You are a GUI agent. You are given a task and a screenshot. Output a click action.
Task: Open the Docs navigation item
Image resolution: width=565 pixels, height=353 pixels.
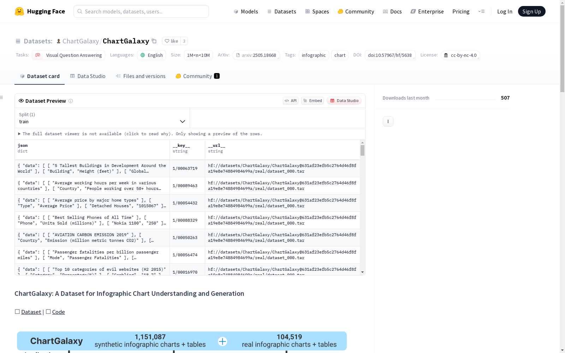pyautogui.click(x=392, y=11)
